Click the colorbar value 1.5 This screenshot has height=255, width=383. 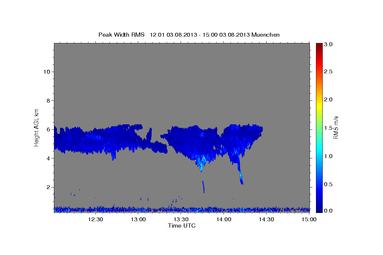[x=328, y=128]
